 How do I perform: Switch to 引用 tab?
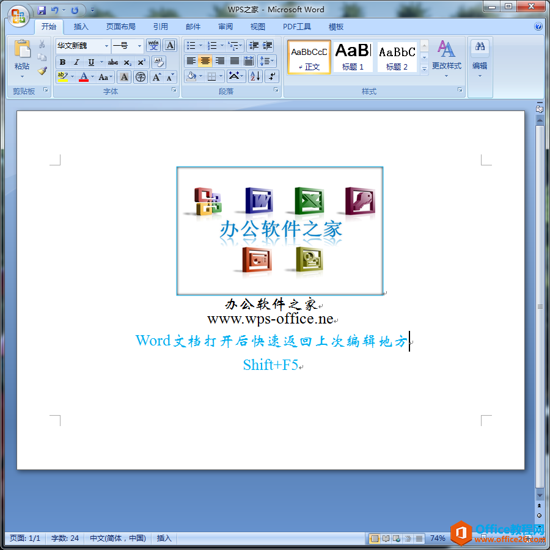[161, 27]
